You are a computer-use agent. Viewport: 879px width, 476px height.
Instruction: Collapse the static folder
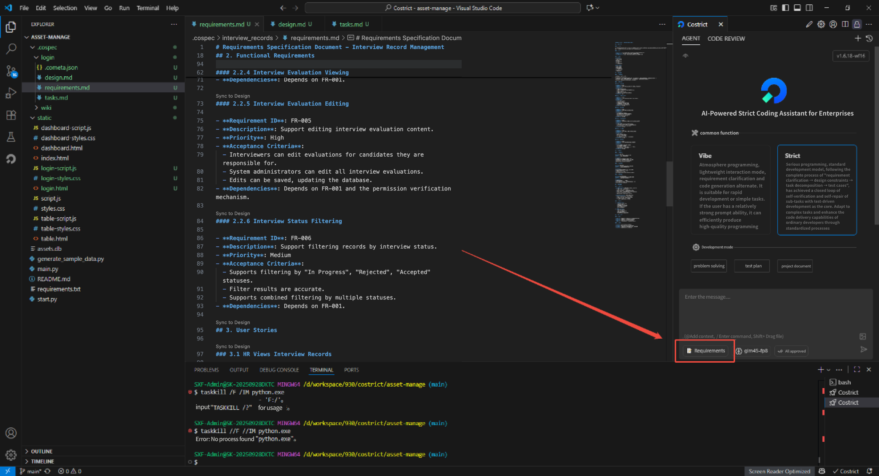pyautogui.click(x=44, y=118)
